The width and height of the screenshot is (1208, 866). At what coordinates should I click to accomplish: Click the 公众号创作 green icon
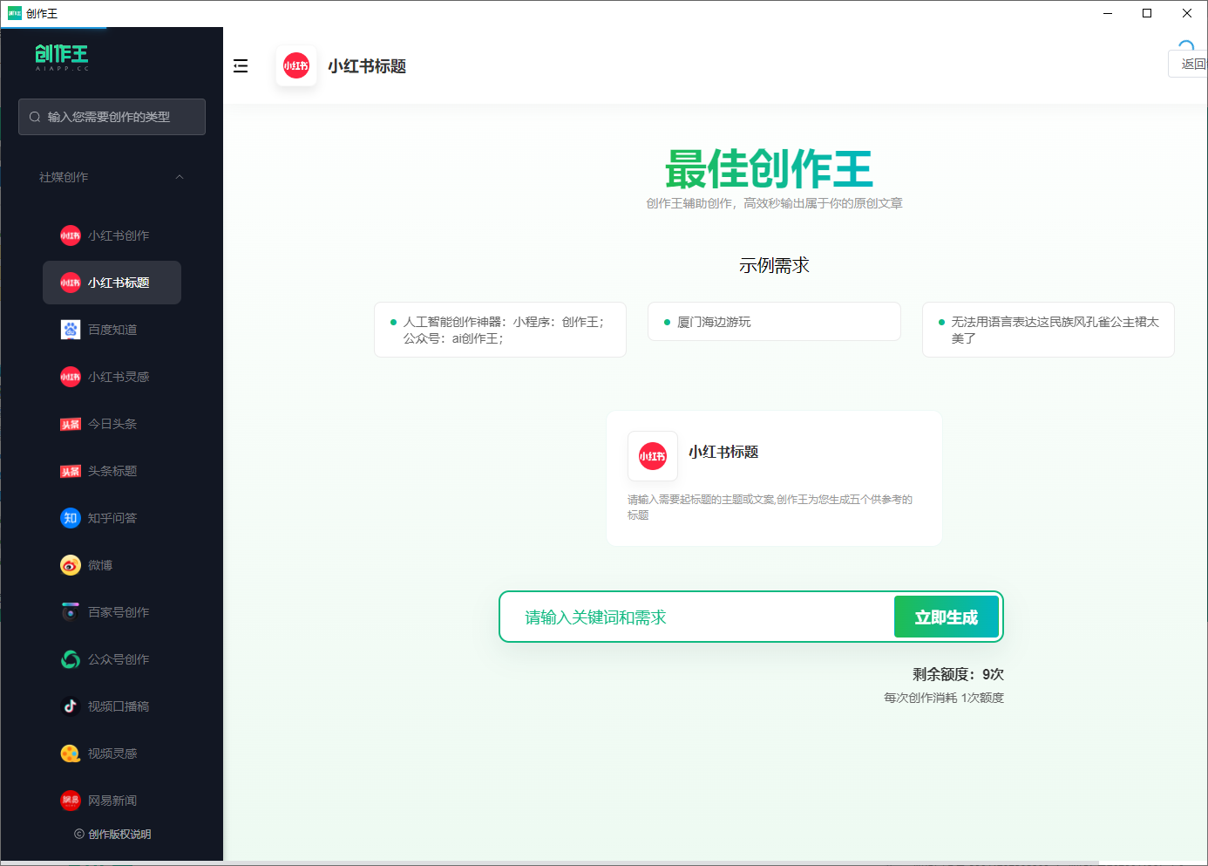click(71, 659)
